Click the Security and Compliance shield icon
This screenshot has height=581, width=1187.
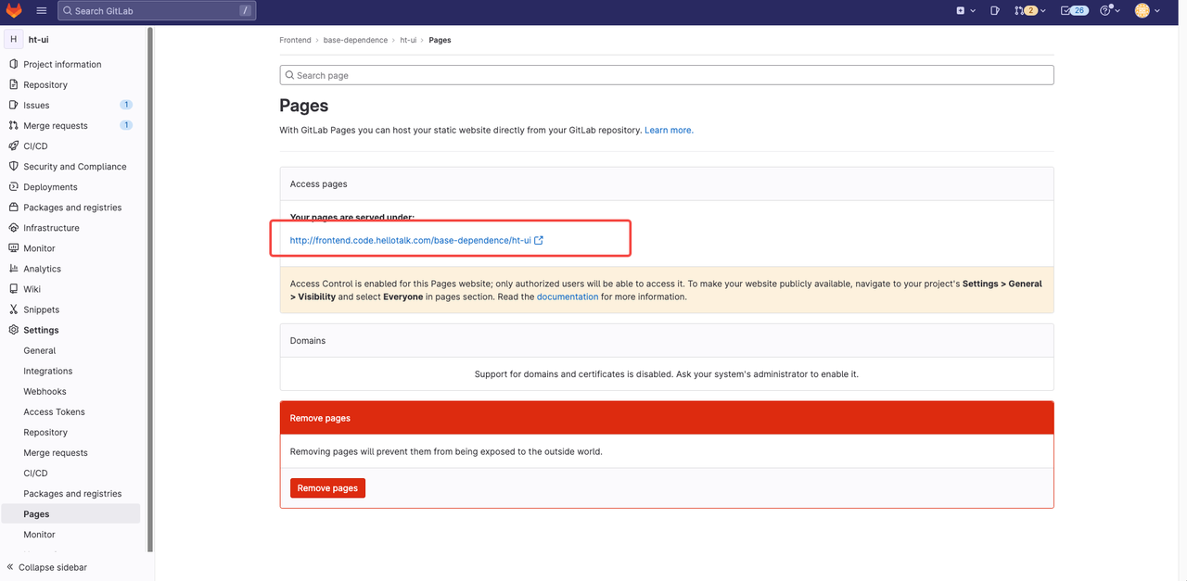[x=13, y=167]
